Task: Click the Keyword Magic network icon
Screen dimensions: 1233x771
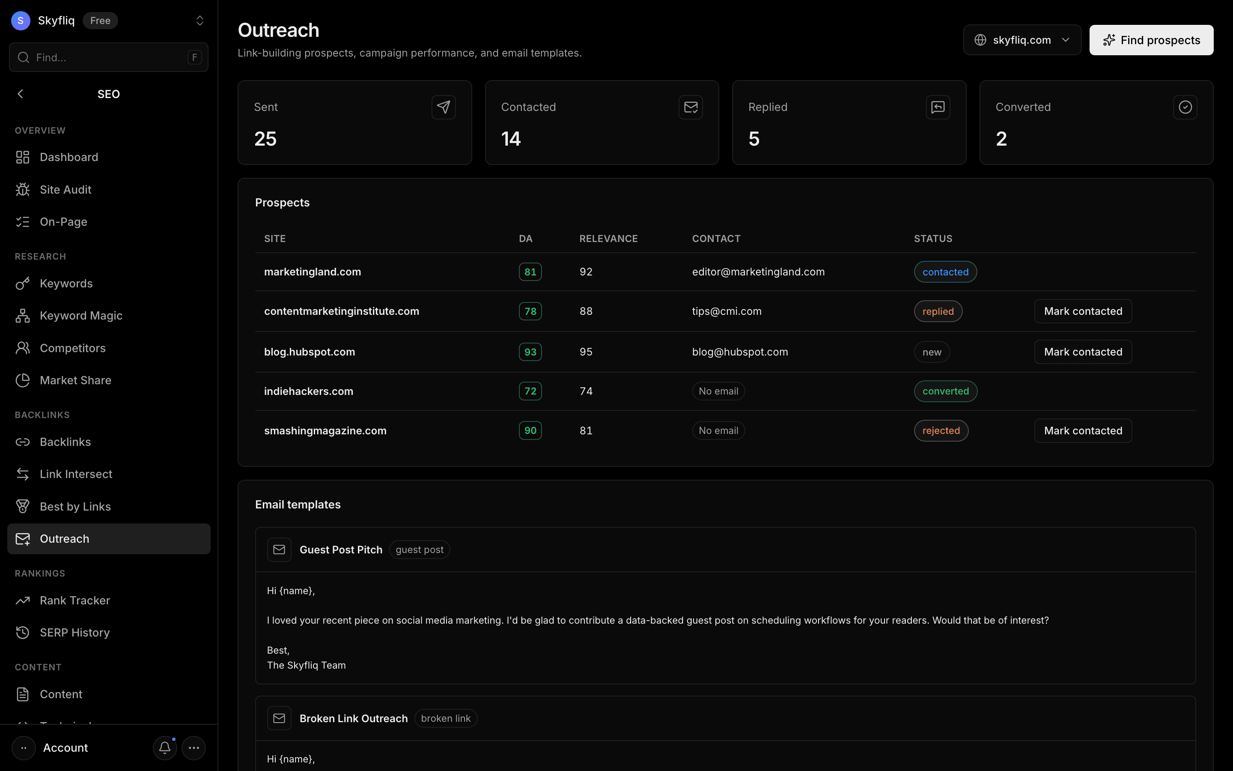Action: tap(22, 316)
